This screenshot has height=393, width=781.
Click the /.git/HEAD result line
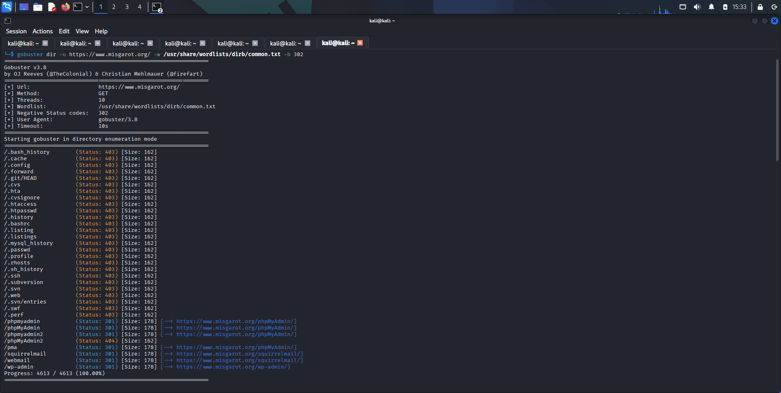click(x=81, y=178)
